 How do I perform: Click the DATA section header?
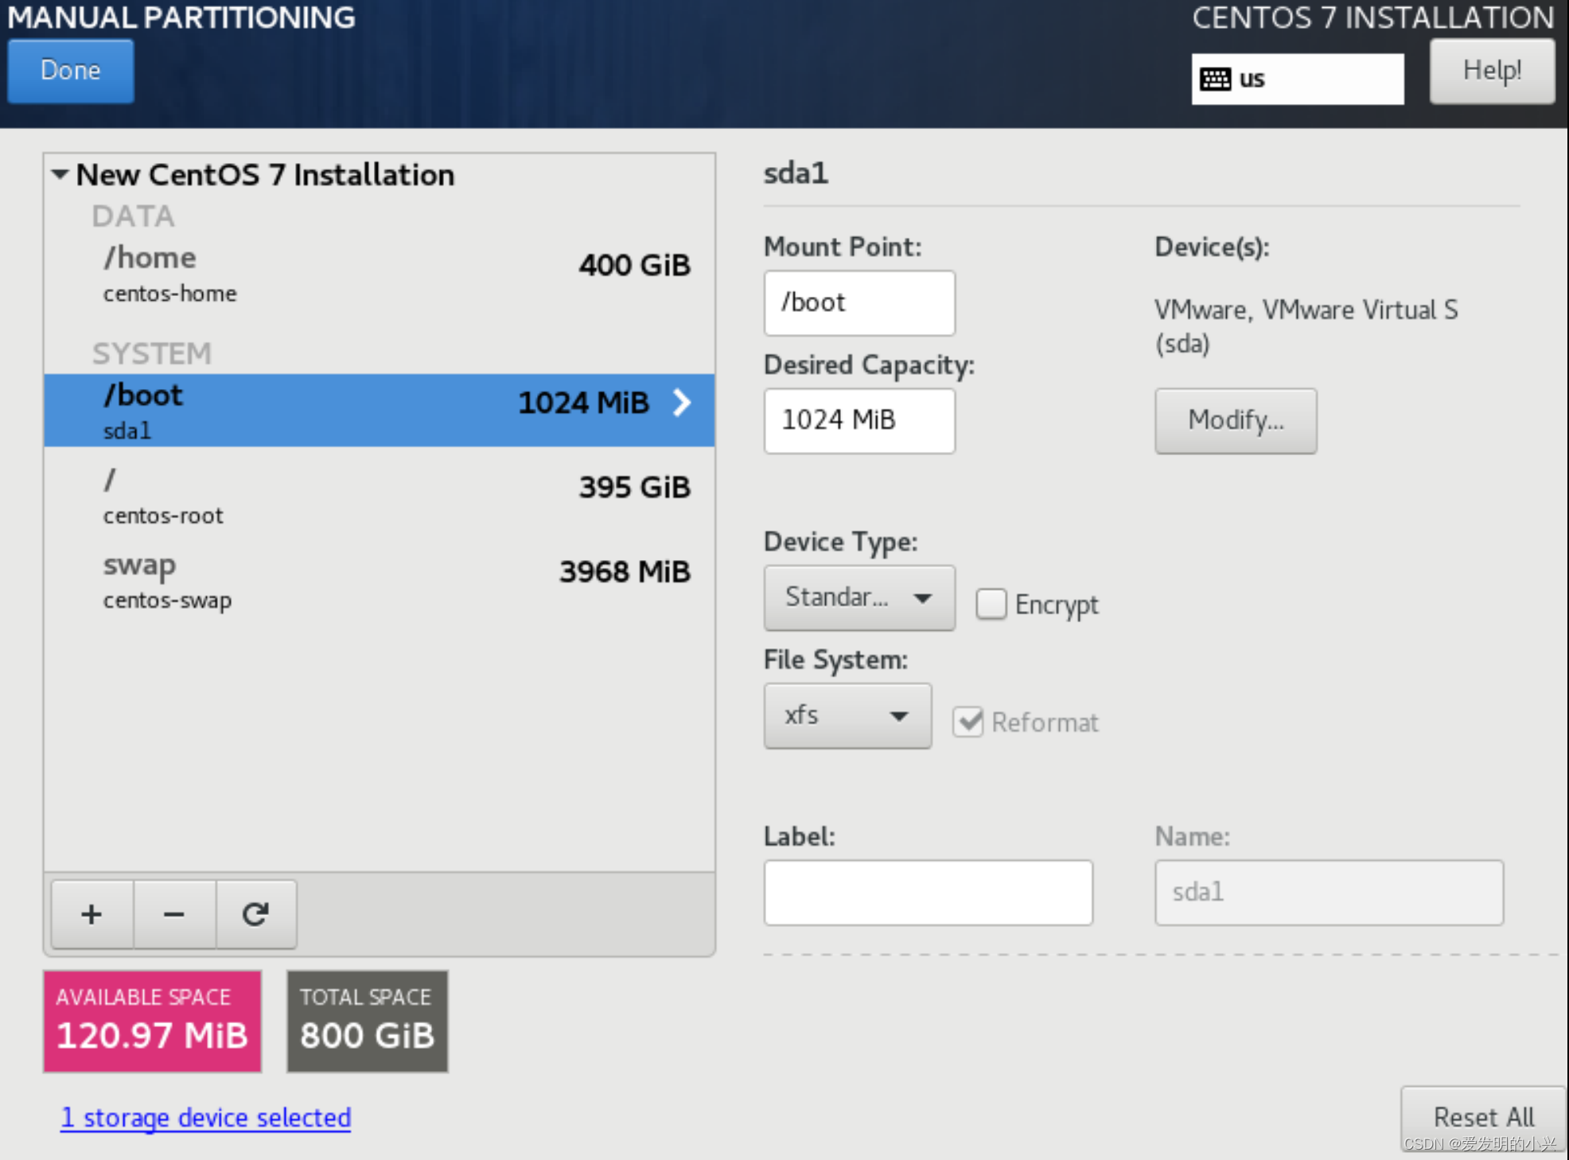pos(133,216)
